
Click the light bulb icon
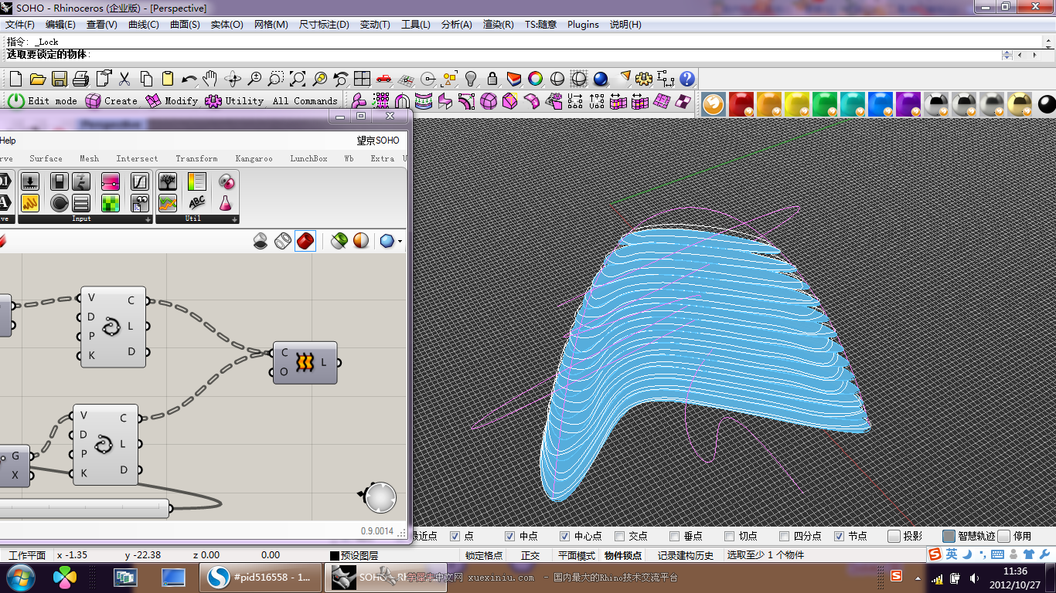point(471,79)
